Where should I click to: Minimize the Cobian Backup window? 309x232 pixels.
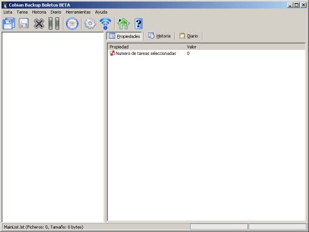tap(290, 5)
